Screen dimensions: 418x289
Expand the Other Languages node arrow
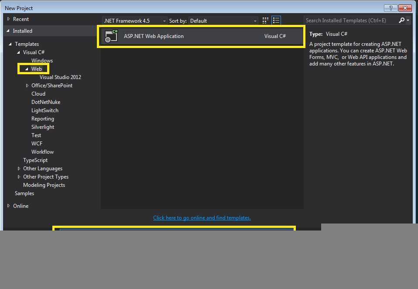click(x=19, y=169)
